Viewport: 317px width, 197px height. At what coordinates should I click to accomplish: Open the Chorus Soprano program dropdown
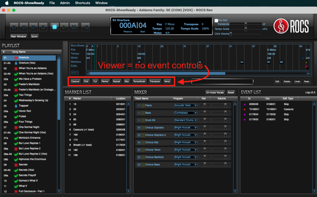click(196, 128)
